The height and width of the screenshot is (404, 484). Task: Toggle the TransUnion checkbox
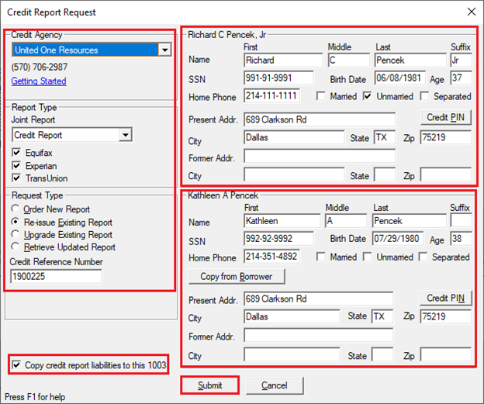click(x=16, y=178)
